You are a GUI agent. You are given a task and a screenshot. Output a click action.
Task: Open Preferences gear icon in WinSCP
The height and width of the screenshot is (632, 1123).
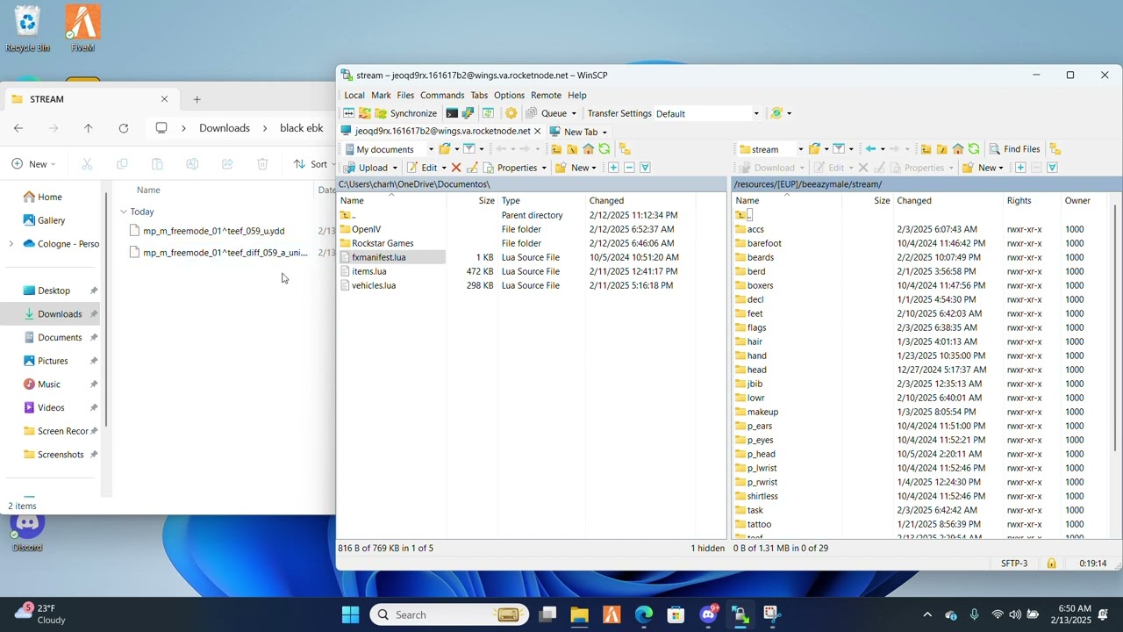coord(511,113)
